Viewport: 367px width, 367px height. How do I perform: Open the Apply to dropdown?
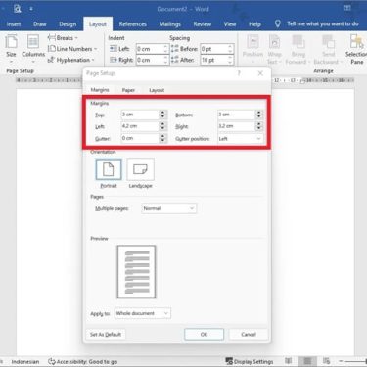point(143,313)
